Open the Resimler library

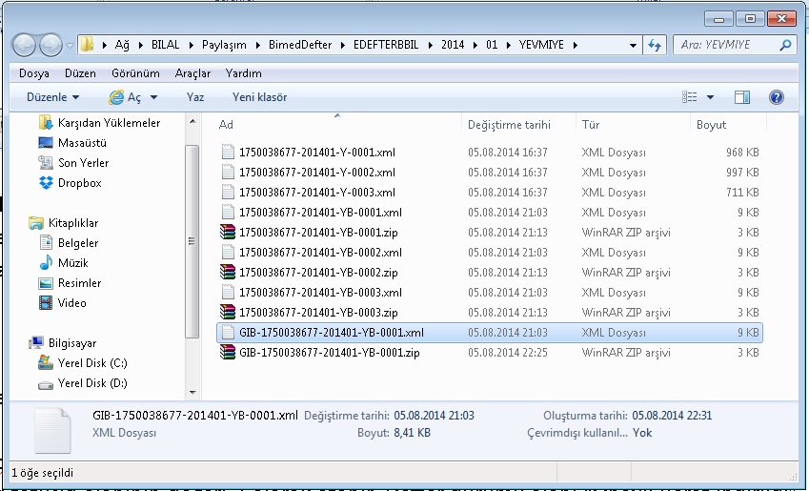pyautogui.click(x=70, y=283)
